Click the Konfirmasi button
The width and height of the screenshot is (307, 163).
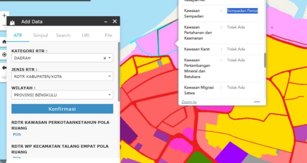[x=62, y=109]
